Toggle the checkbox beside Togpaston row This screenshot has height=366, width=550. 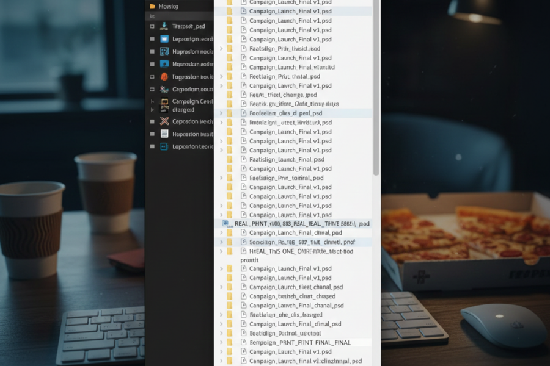pyautogui.click(x=152, y=77)
